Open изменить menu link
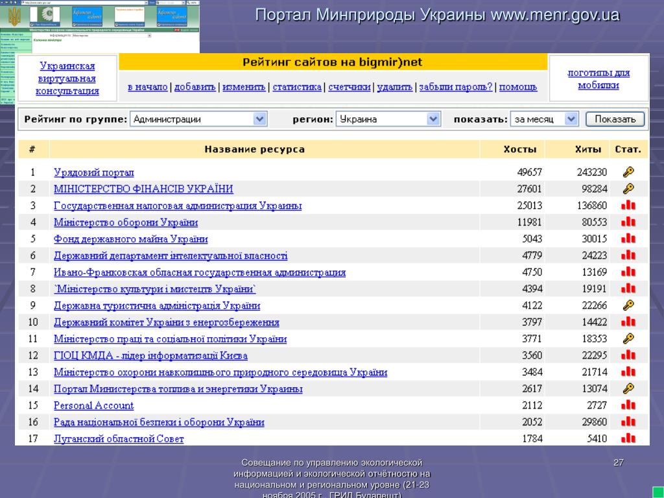Screen dimensions: 664x498 pos(244,87)
